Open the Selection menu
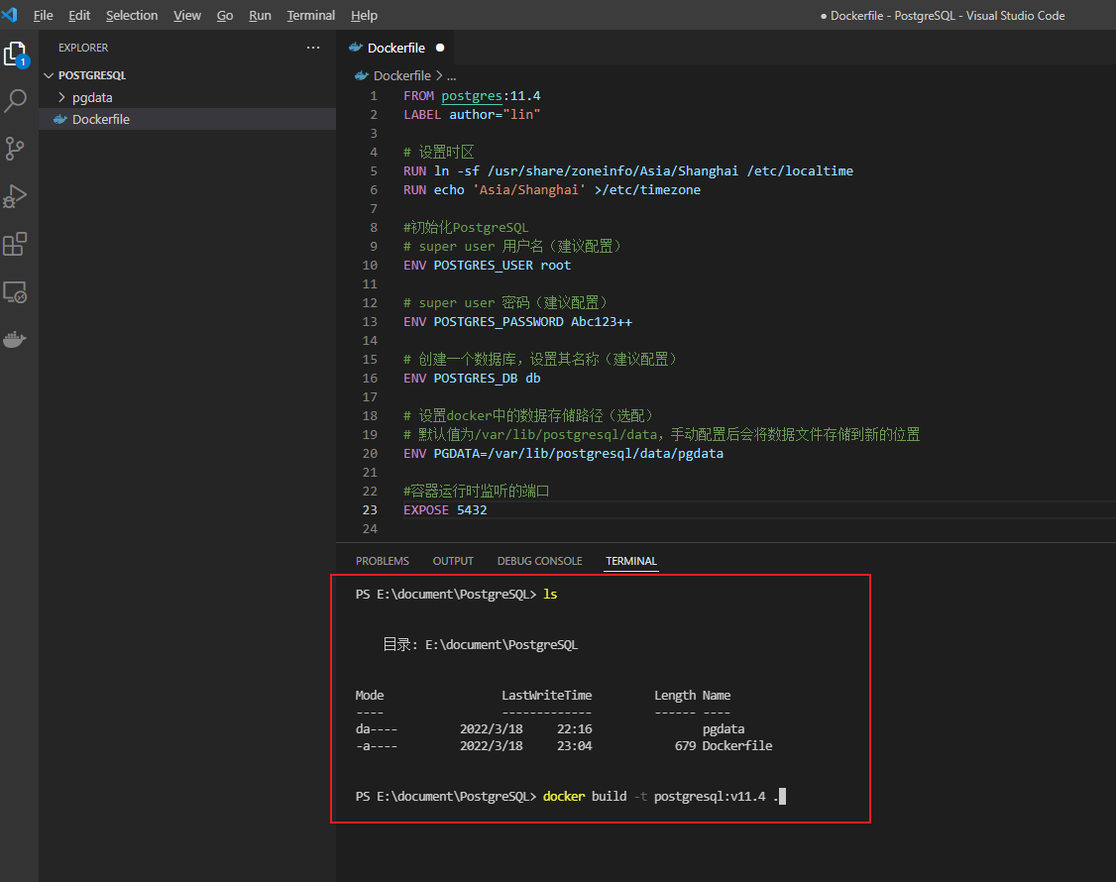This screenshot has width=1116, height=882. [x=132, y=15]
